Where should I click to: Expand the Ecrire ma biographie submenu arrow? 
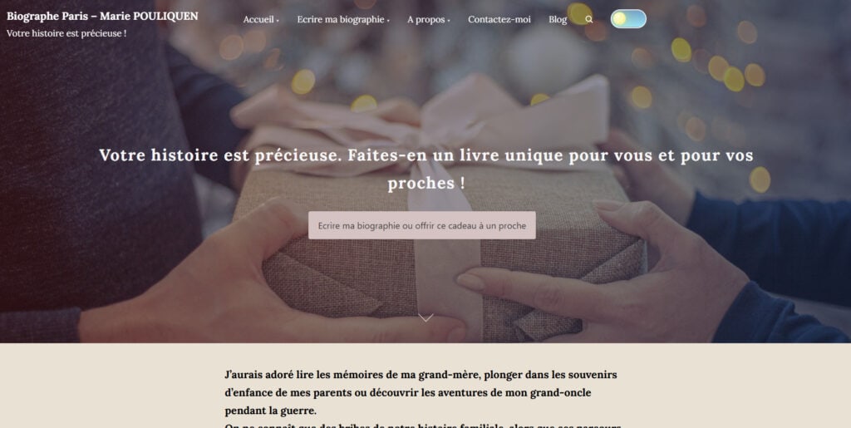tap(387, 21)
